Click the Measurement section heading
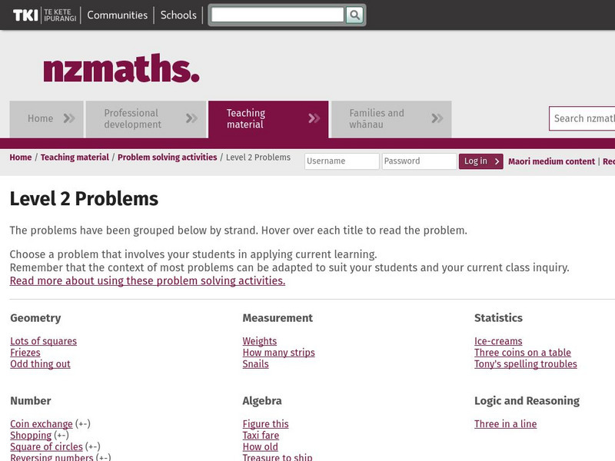Image resolution: width=615 pixels, height=461 pixels. 278,318
